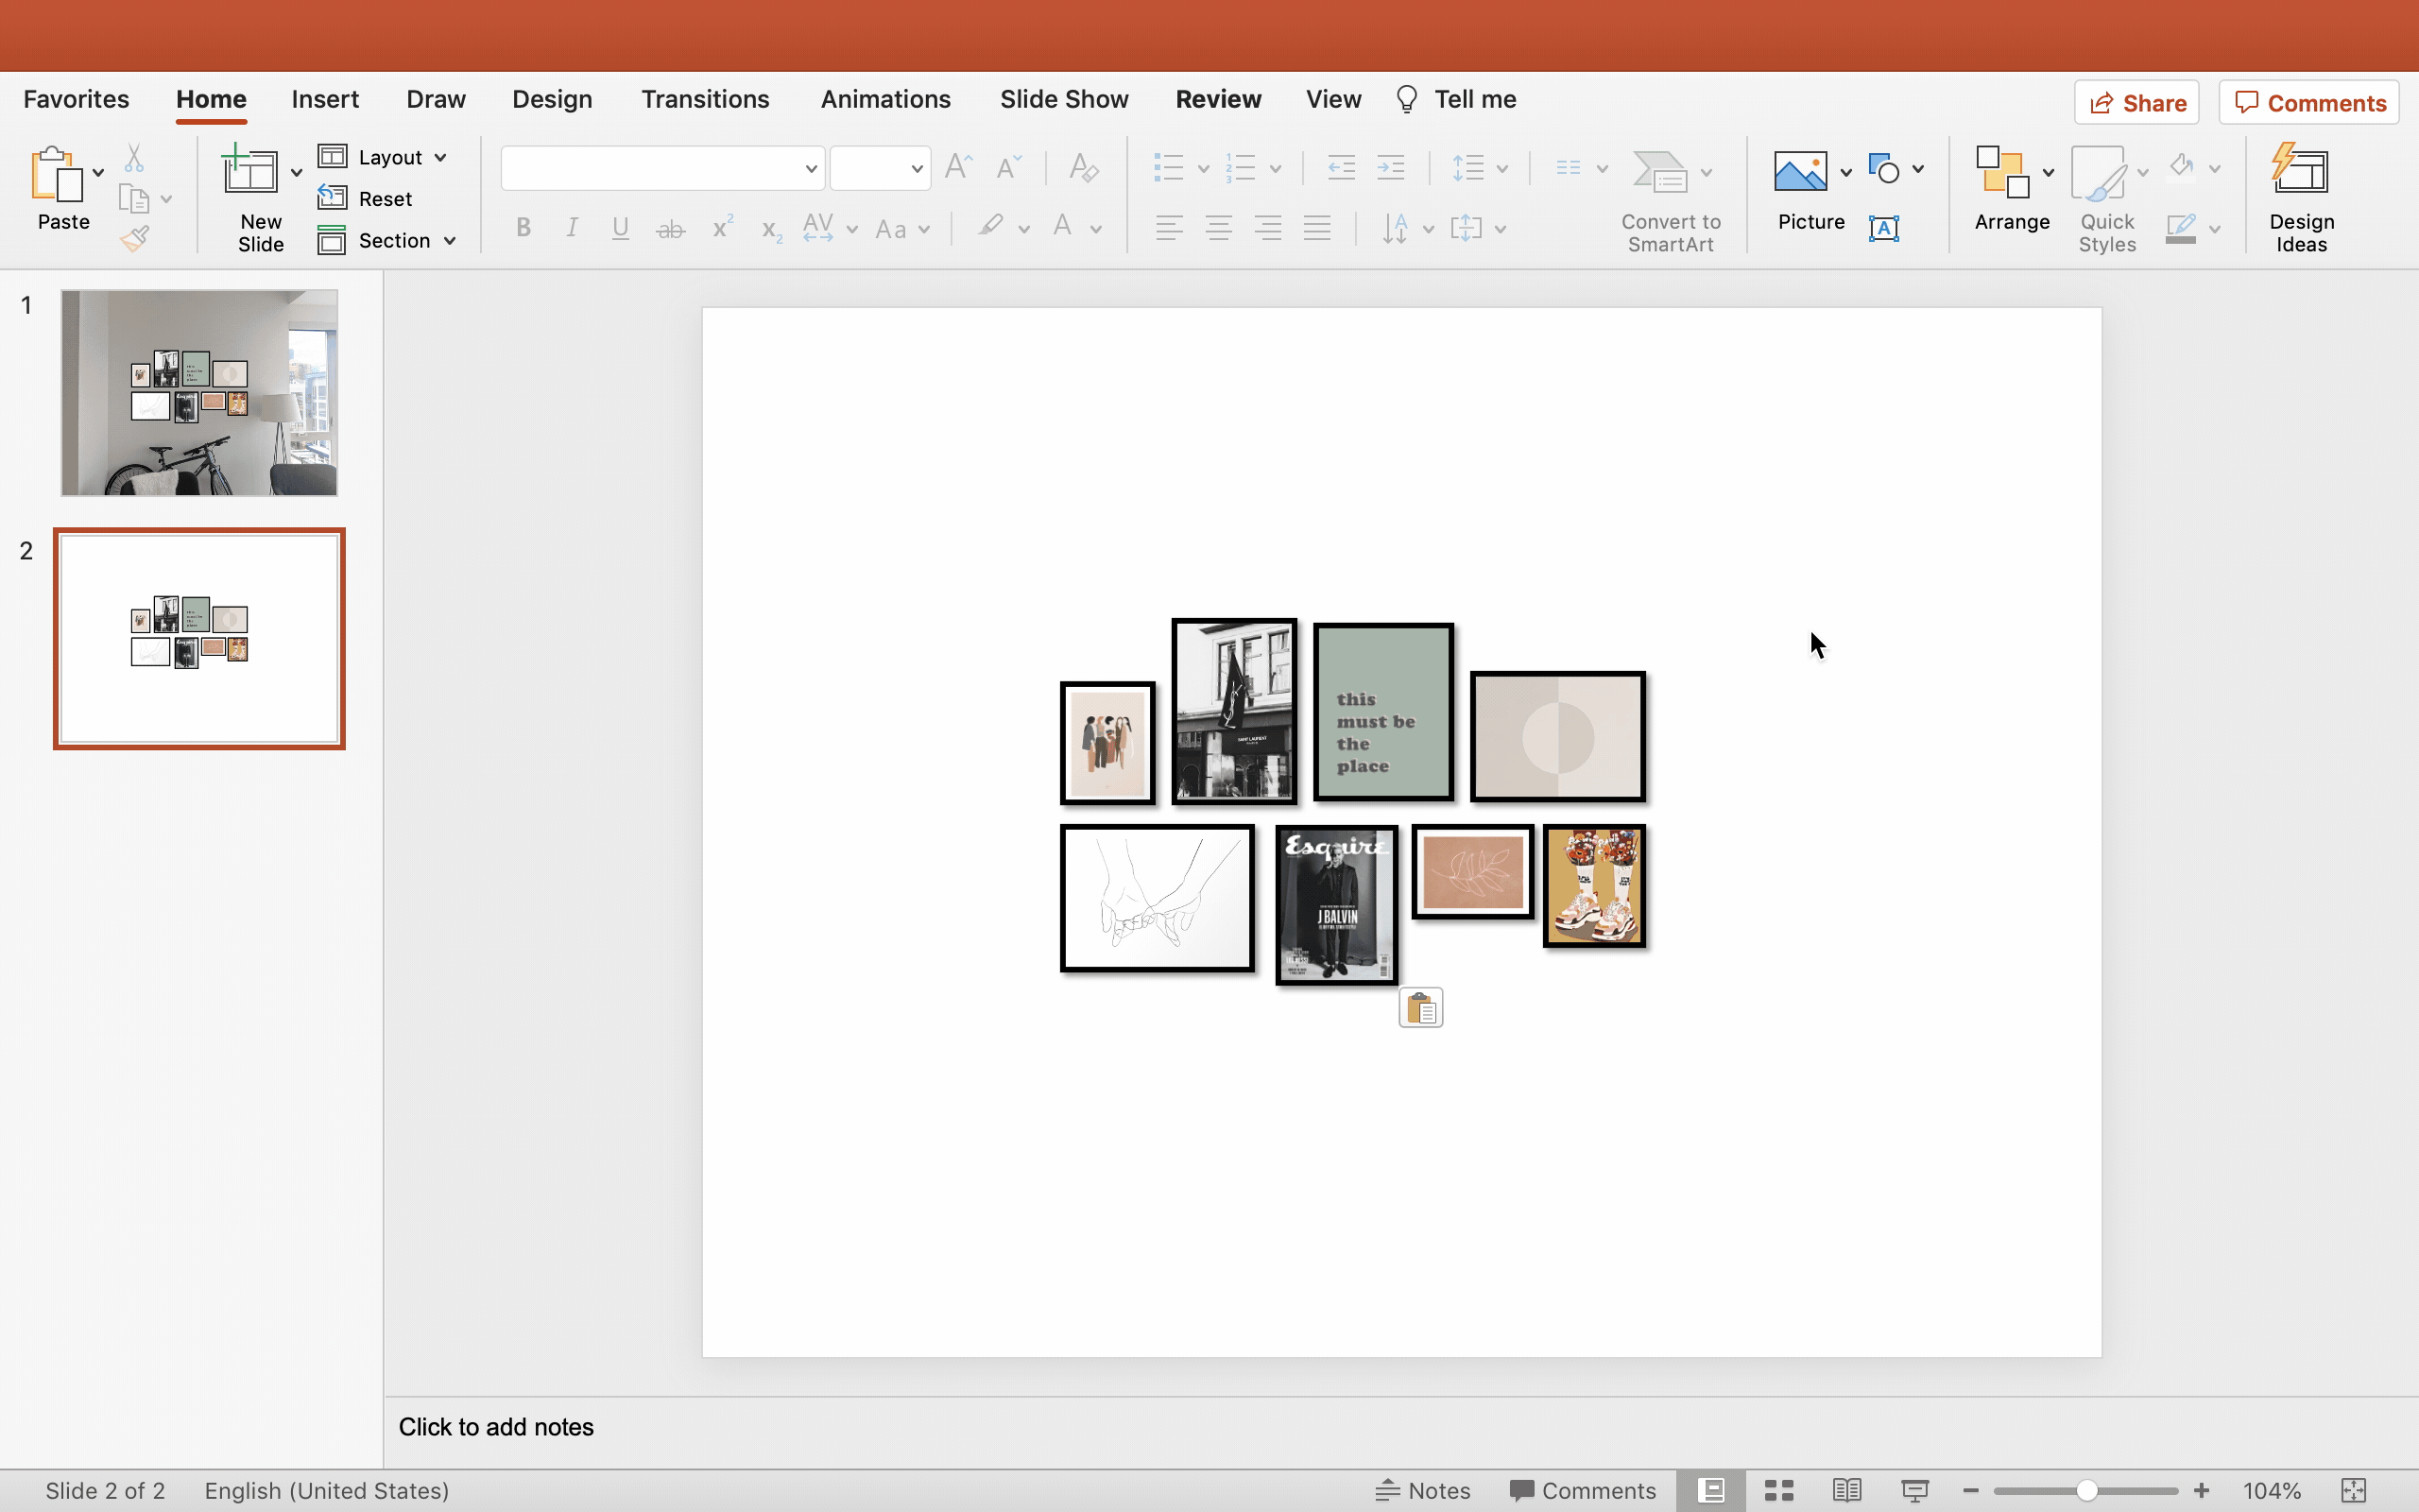
Task: Zoom out with the minus button
Action: click(x=1970, y=1490)
